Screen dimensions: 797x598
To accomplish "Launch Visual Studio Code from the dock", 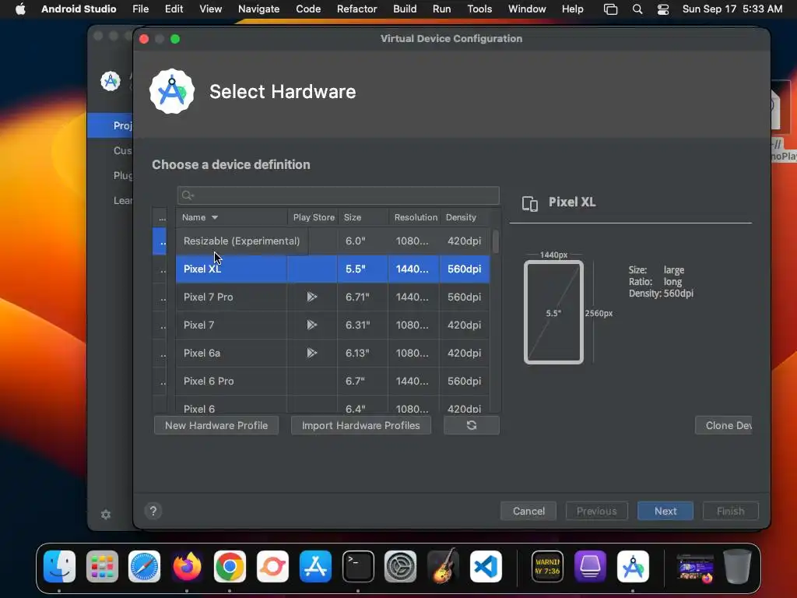I will point(486,566).
